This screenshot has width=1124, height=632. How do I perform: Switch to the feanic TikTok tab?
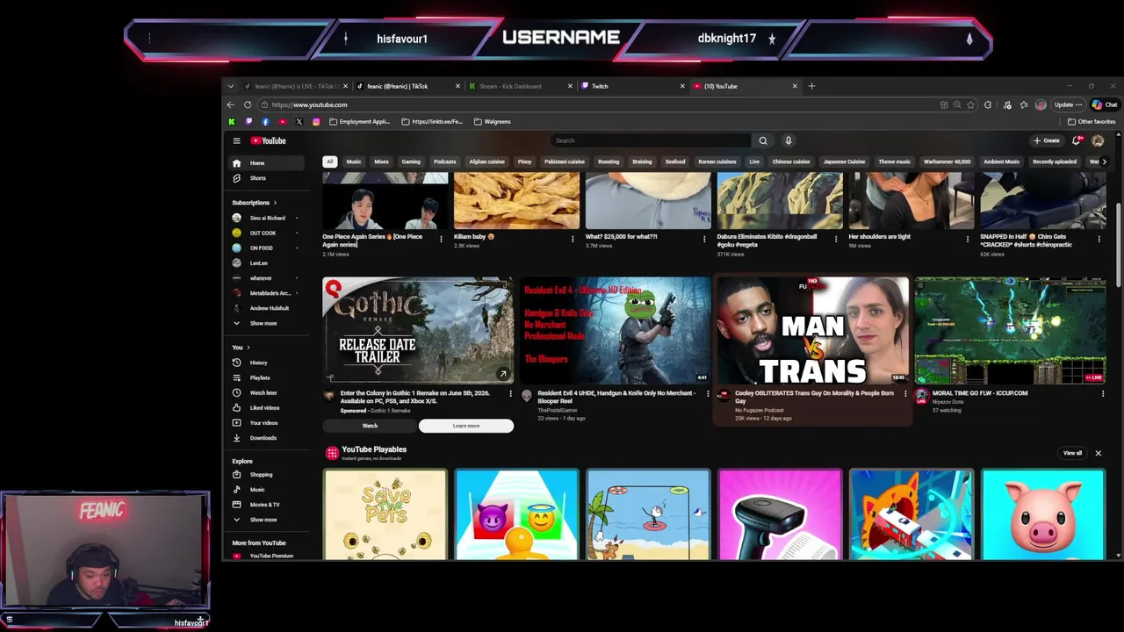click(407, 86)
